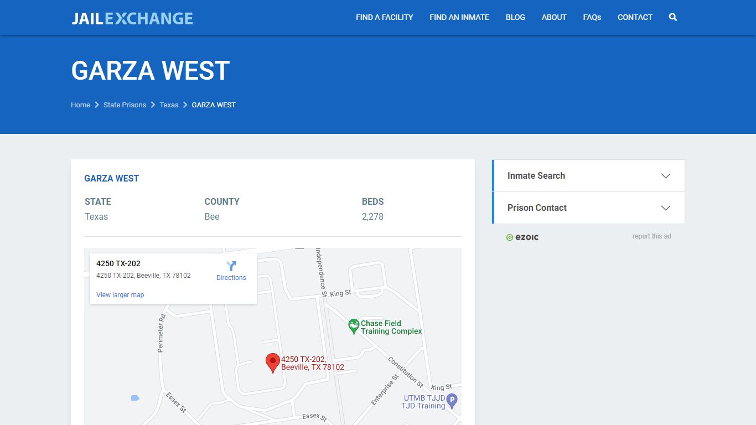Click the Chase Field Training Complex marker
Viewport: 756px width, 425px height.
(354, 326)
